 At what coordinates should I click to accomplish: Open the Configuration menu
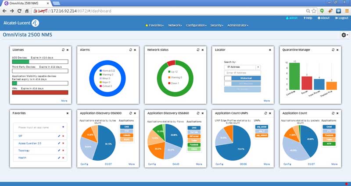[196, 25]
